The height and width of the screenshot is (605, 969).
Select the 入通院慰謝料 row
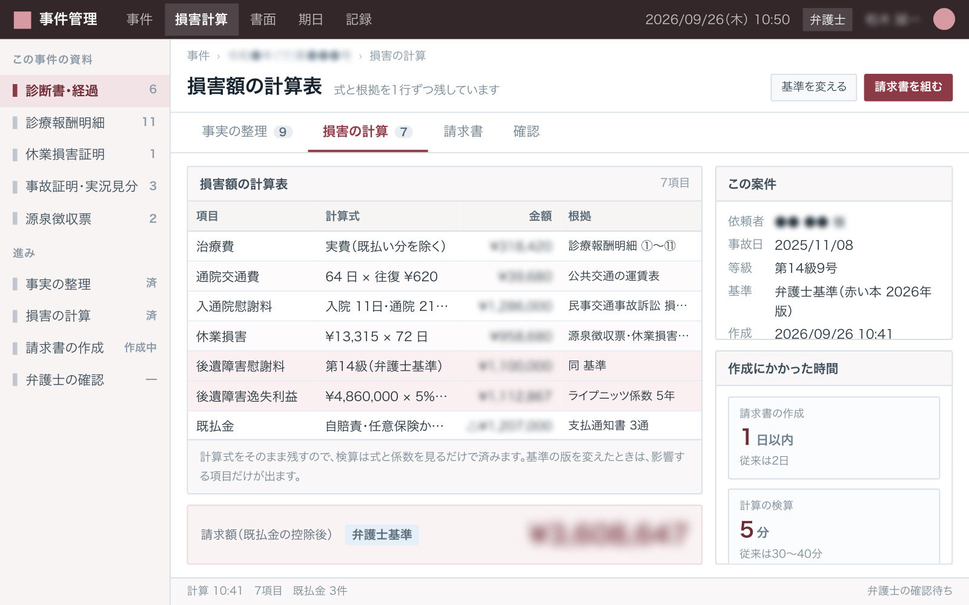[445, 306]
